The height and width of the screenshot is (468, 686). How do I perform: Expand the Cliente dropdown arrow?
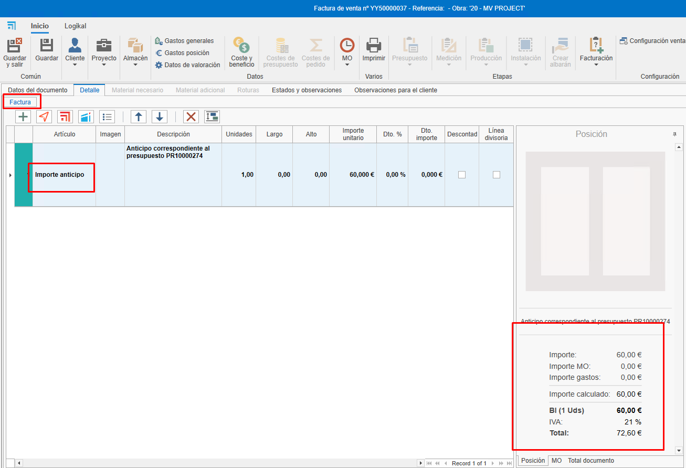point(75,65)
